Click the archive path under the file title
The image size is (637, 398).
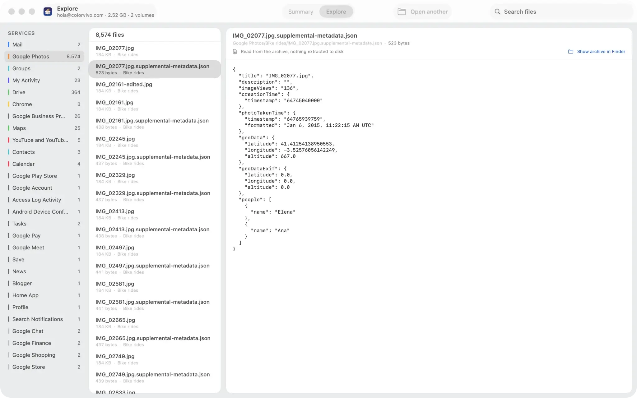coord(307,43)
